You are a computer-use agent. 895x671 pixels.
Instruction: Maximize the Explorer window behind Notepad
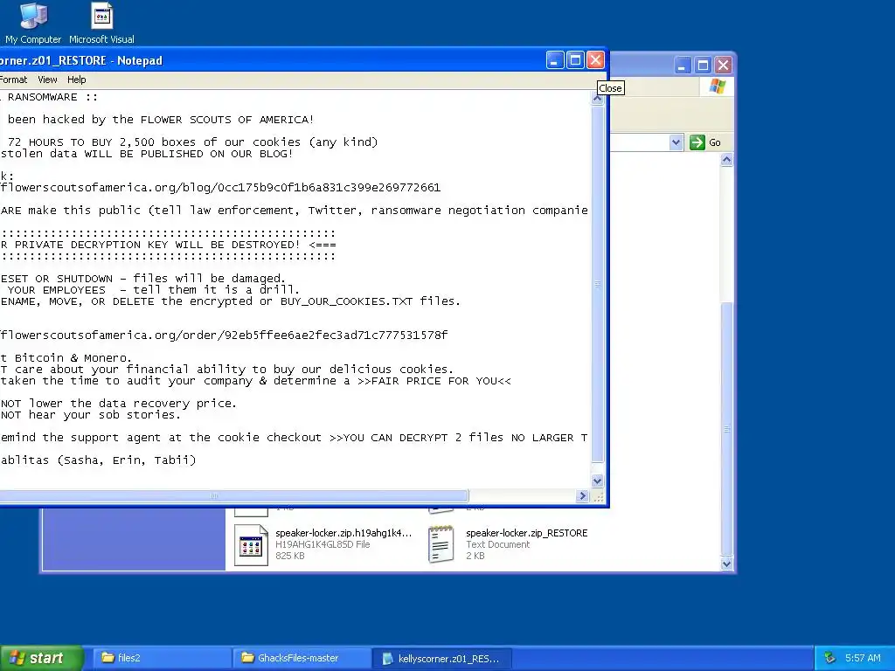click(703, 65)
